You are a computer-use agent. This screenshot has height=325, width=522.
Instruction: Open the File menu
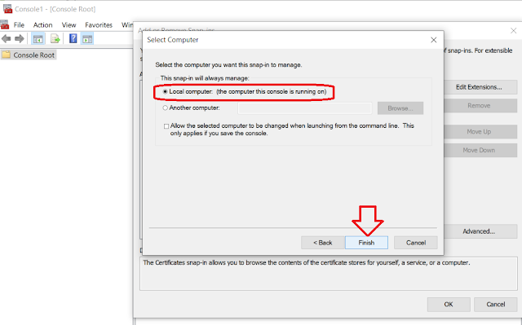coord(19,25)
